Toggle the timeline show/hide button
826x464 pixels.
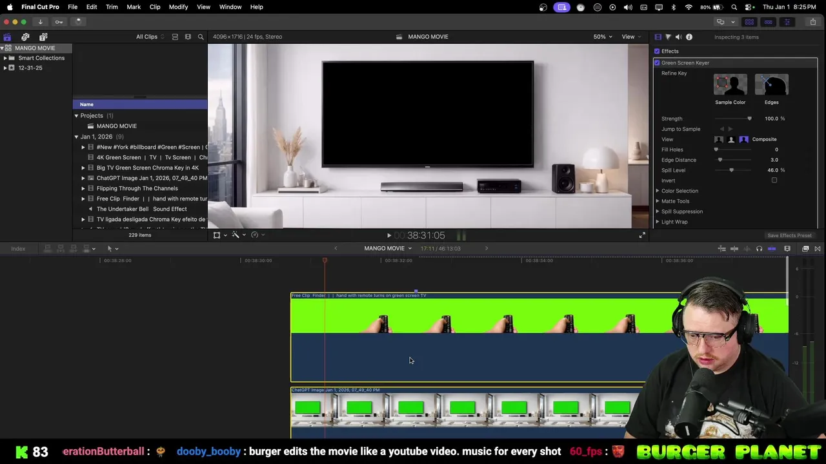[769, 22]
